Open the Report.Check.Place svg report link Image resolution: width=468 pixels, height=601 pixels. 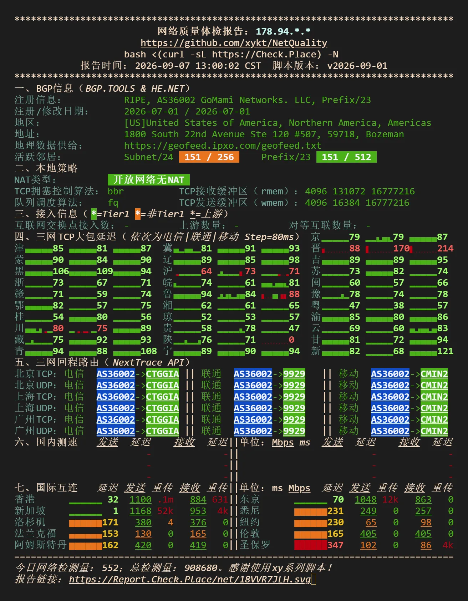pos(190,579)
